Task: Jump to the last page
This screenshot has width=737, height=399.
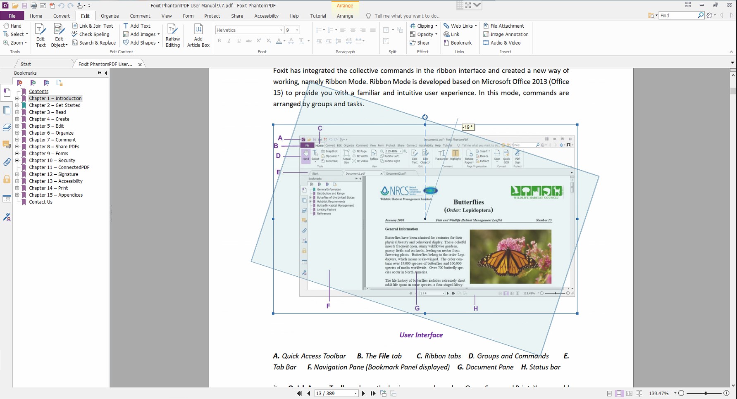Action: point(373,394)
